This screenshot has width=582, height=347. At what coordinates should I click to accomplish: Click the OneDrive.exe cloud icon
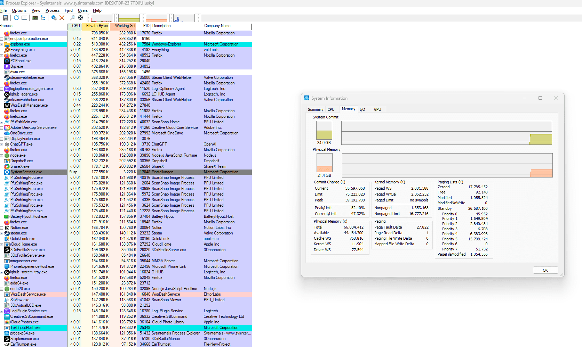tap(7, 133)
